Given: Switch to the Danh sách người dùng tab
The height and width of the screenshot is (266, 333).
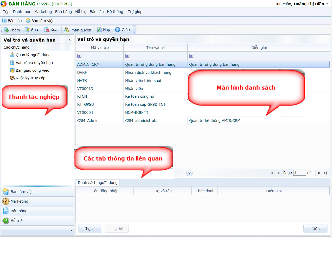Looking at the screenshot, I should click(x=98, y=183).
